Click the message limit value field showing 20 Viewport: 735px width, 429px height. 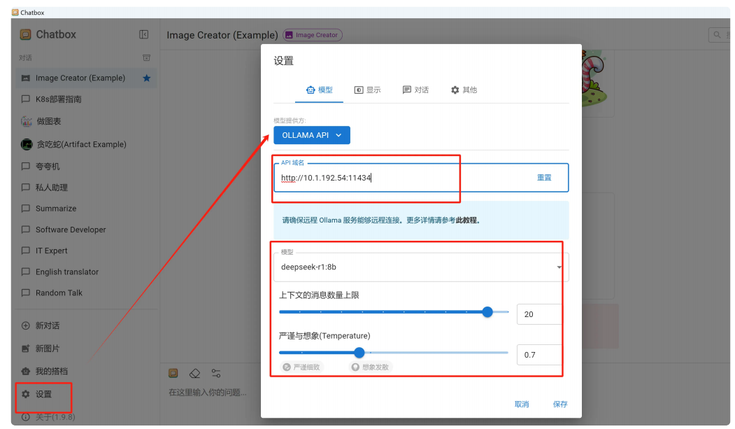pyautogui.click(x=539, y=314)
